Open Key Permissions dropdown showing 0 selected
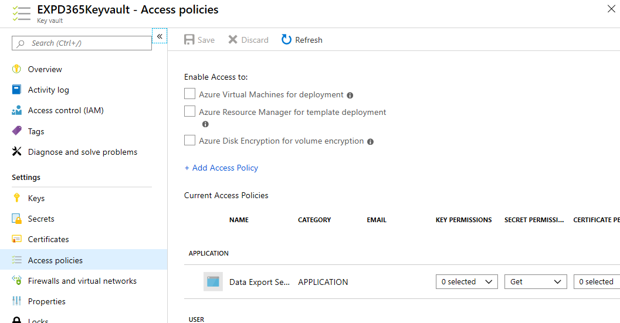The width and height of the screenshot is (620, 323). point(466,282)
